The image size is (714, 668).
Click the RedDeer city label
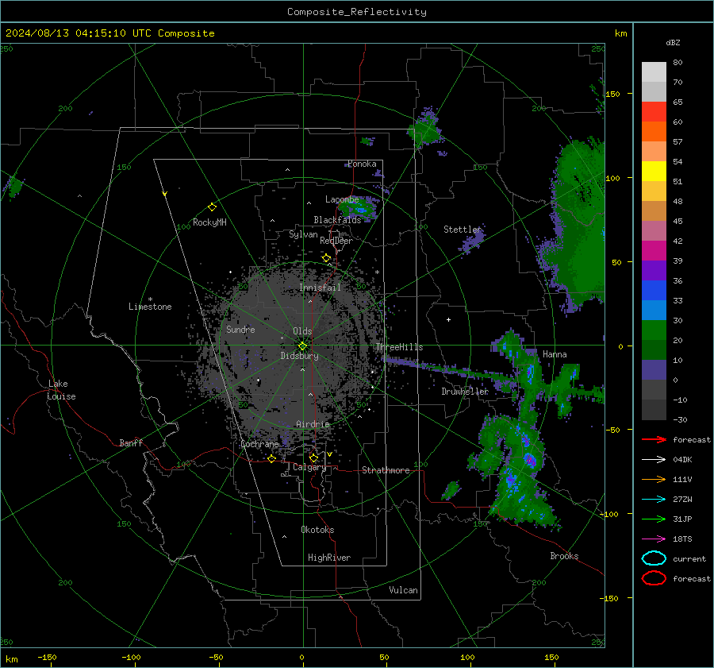click(336, 241)
